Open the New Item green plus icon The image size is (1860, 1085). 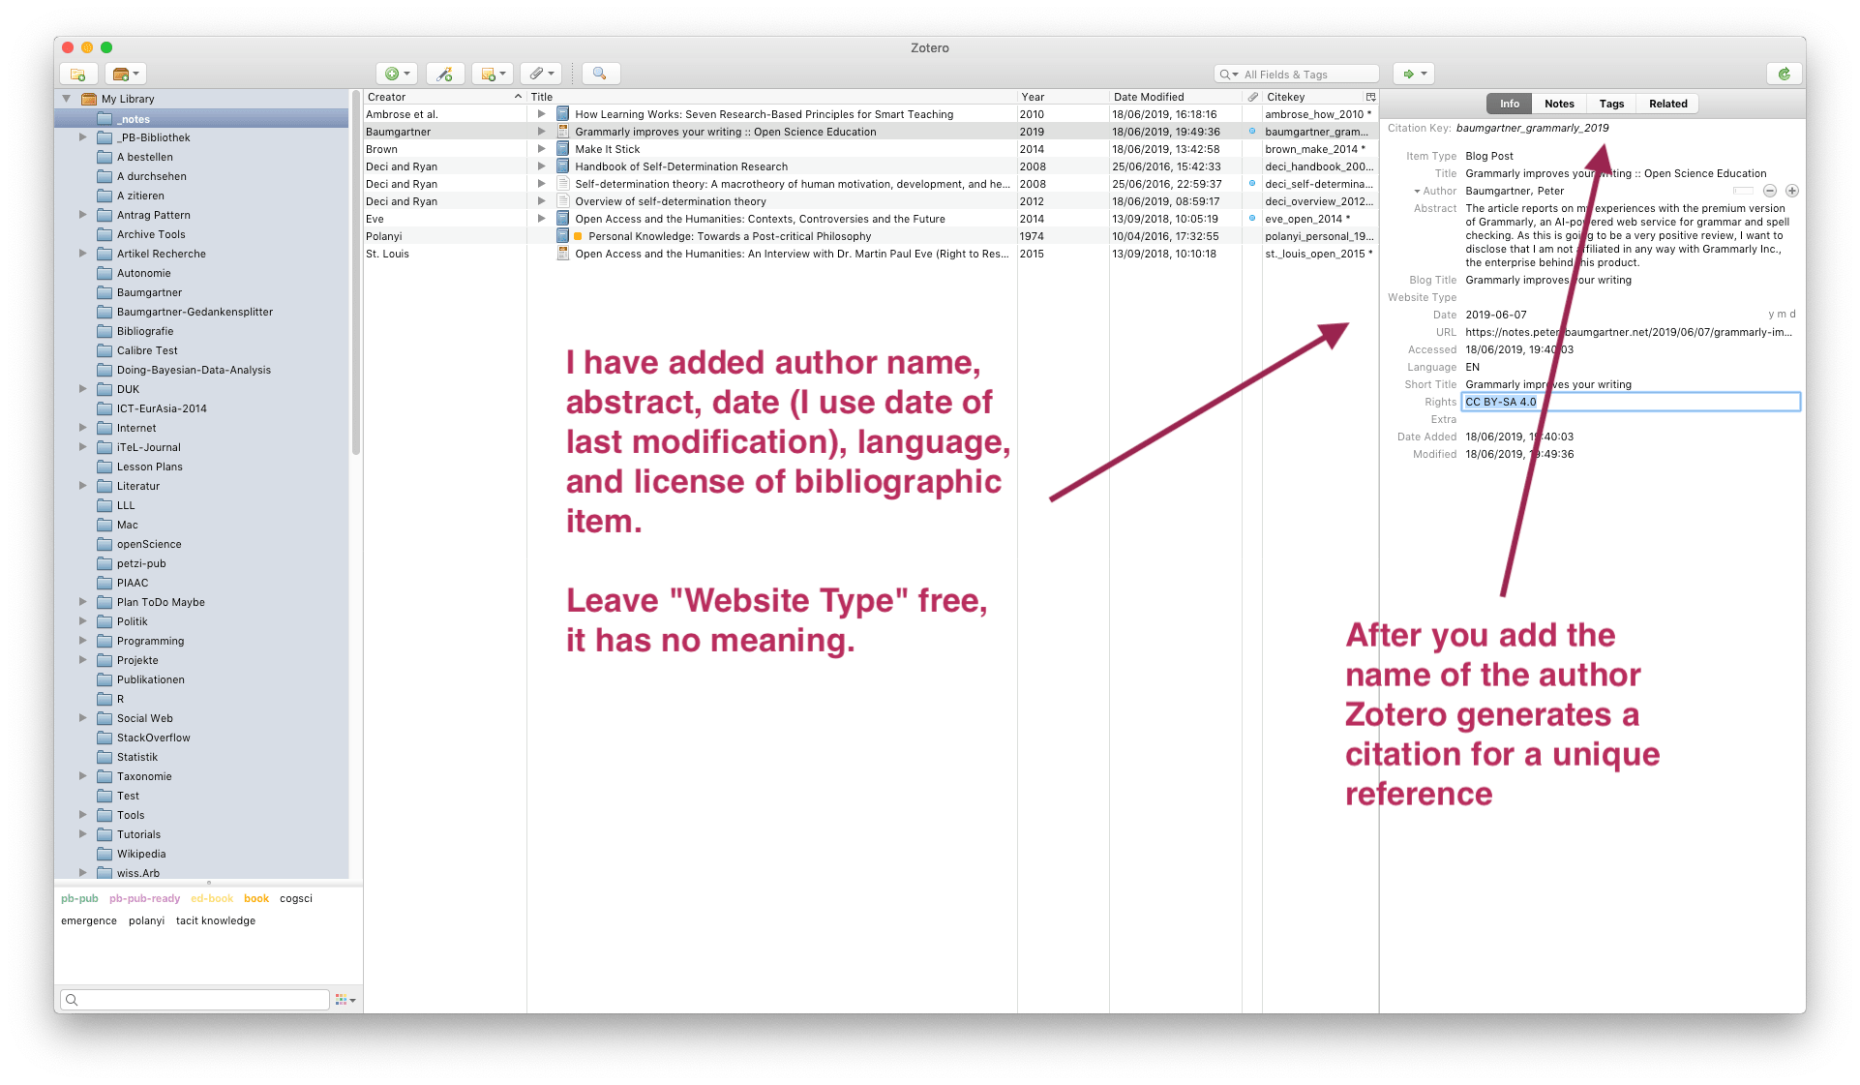[x=391, y=74]
